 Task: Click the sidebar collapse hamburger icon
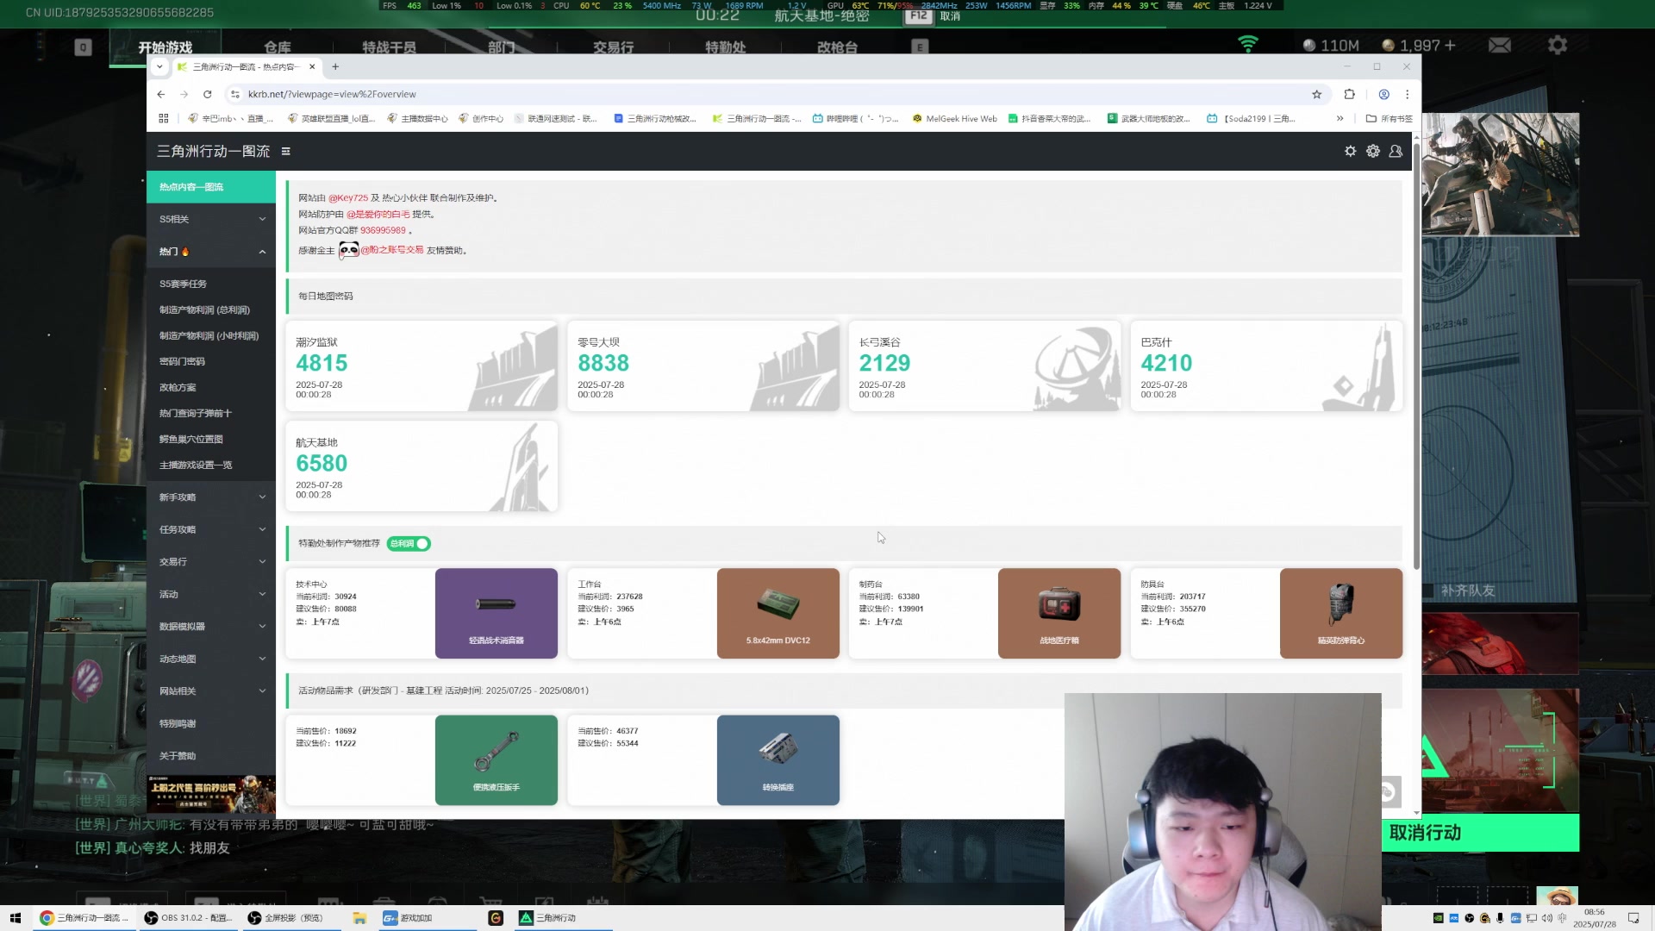[285, 151]
